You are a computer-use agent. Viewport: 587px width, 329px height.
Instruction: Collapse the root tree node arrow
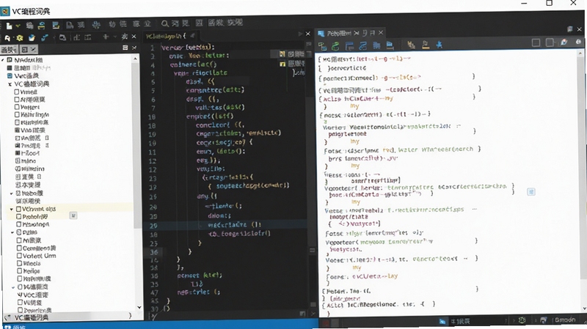pyautogui.click(x=3, y=60)
